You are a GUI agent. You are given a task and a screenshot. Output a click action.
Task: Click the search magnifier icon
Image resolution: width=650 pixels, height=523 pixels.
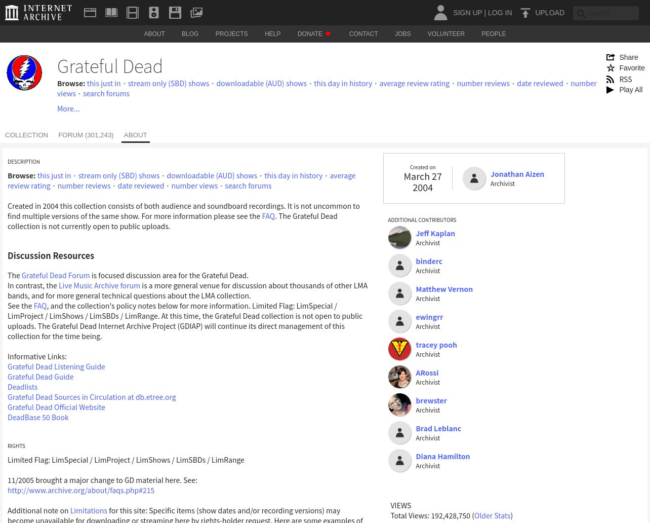point(581,14)
